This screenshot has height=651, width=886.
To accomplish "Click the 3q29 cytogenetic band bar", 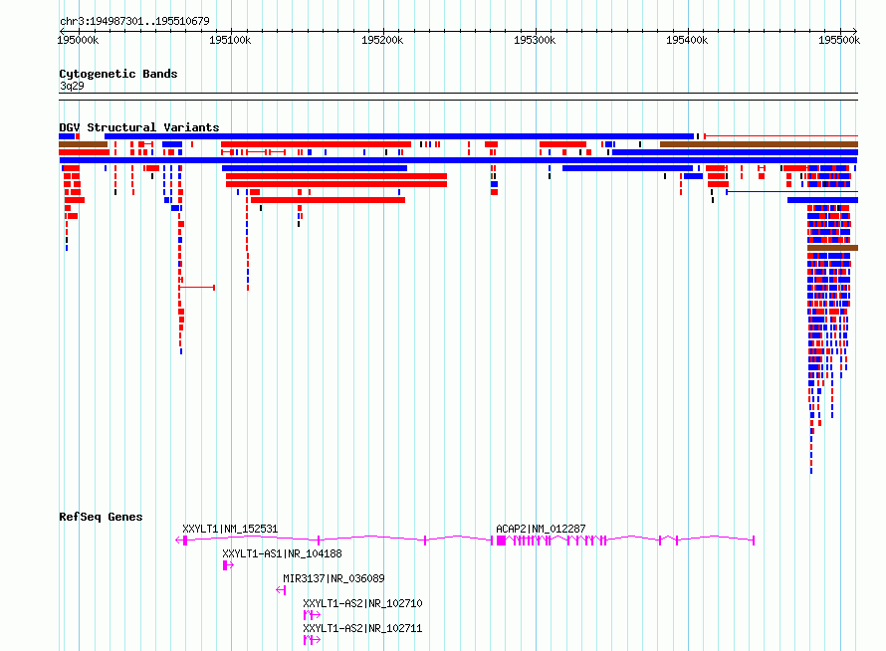I will 458,97.
